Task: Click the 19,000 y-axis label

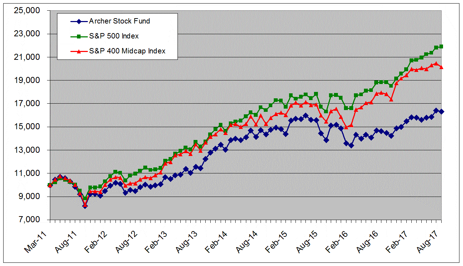Action: (27, 80)
